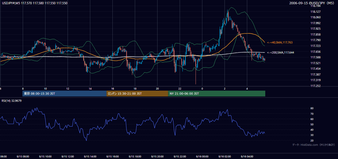
Task: Click hour label 22 under price chart
Action: click(x=180, y=89)
